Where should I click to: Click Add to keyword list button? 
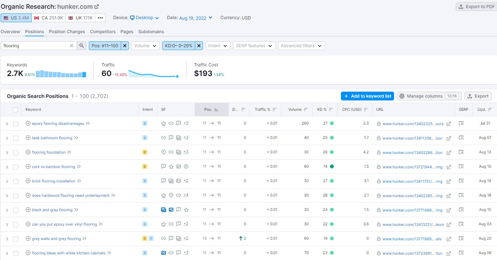(368, 96)
